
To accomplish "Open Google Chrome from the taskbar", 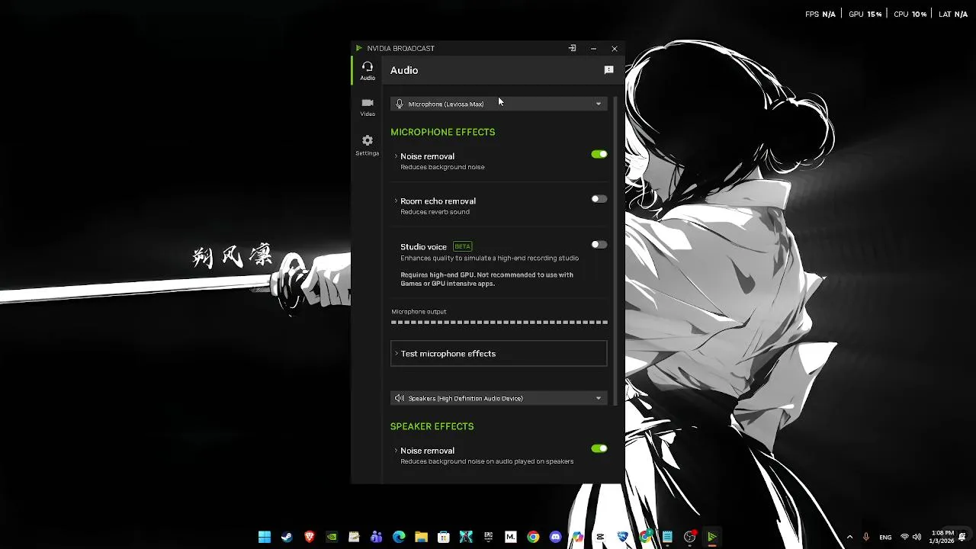I will click(x=533, y=537).
